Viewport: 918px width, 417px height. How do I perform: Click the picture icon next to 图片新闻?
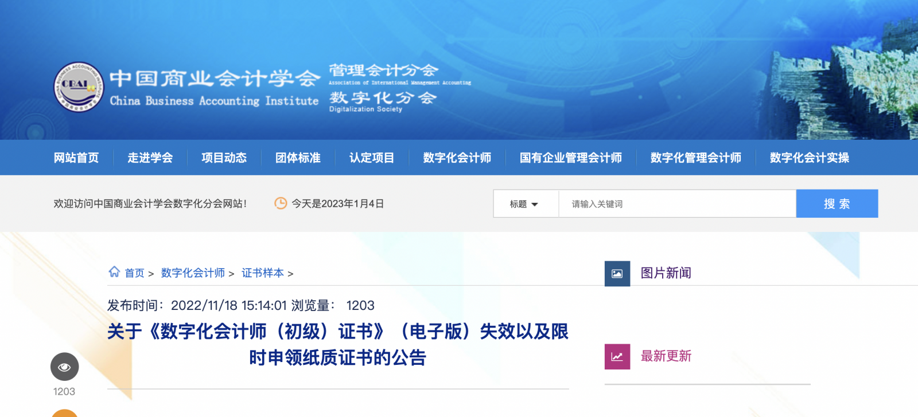point(617,273)
